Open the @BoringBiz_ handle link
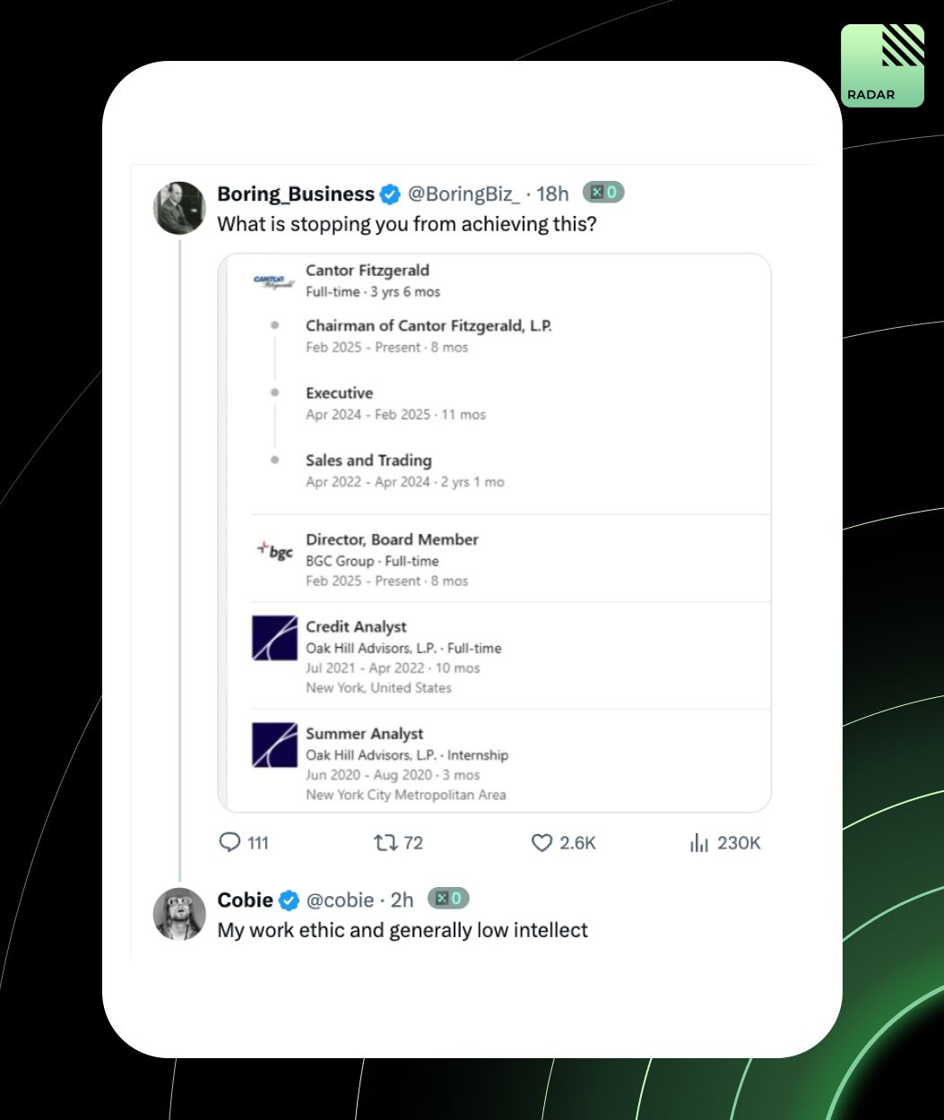This screenshot has width=944, height=1120. coord(463,194)
